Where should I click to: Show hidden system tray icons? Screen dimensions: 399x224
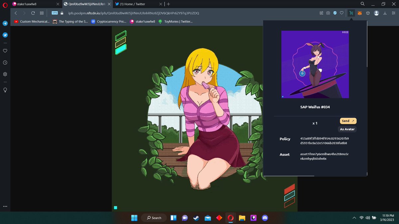[354, 218]
